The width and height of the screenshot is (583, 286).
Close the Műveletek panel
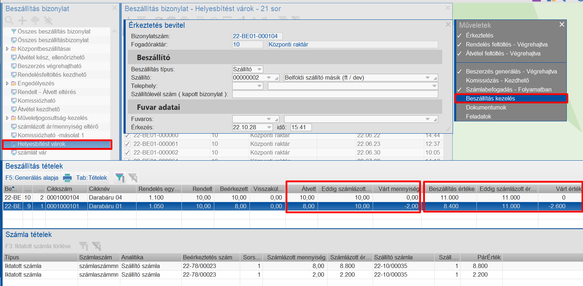pos(562,24)
